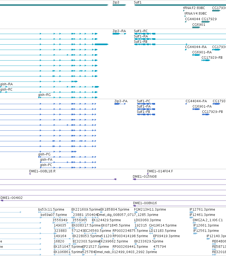Image resolution: width=226 pixels, height=256 pixels.
Task: Open the FGM213H11.3prime EST label
Action: [150, 209]
